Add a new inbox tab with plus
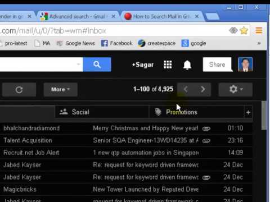 pyautogui.click(x=248, y=112)
